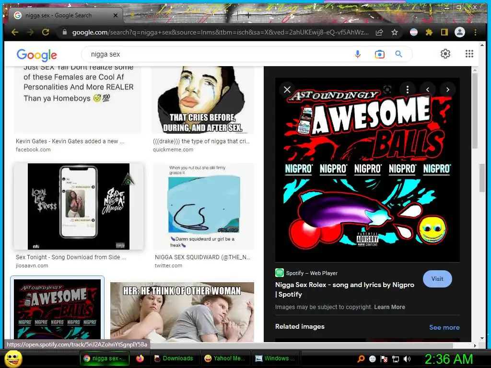Click the facebook.com source text
The image size is (491, 368).
[x=33, y=149]
